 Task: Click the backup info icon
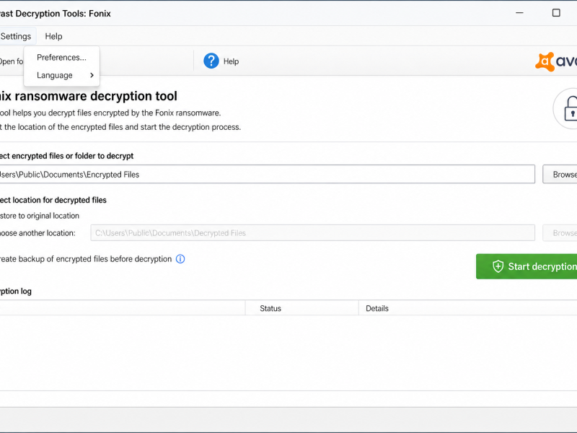tap(180, 259)
